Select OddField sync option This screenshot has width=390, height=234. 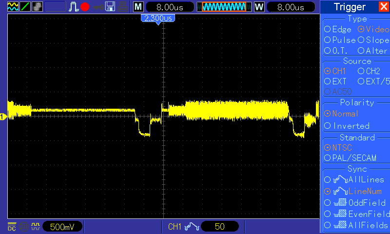(x=355, y=203)
